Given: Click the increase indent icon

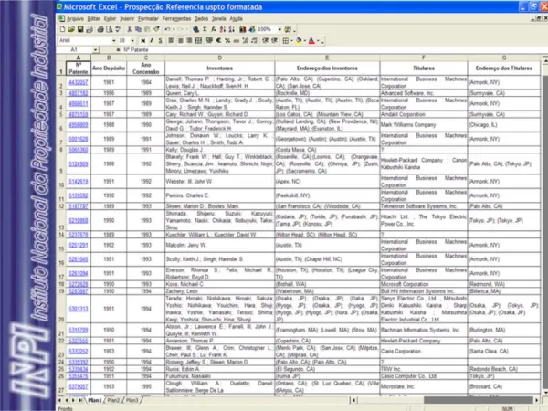Looking at the screenshot, I should tap(274, 41).
